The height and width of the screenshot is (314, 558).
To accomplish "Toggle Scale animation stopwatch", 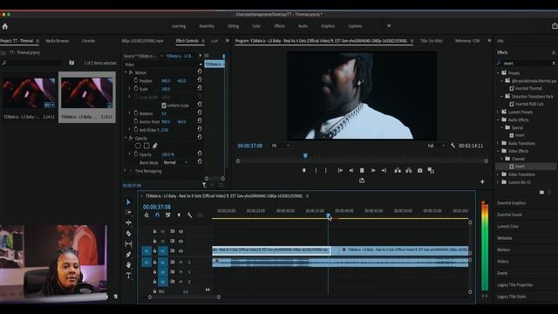I will click(136, 89).
